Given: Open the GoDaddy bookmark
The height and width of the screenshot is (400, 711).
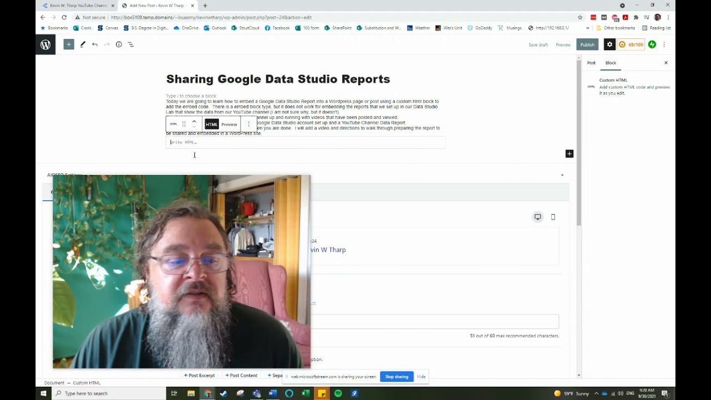Looking at the screenshot, I should coord(480,28).
